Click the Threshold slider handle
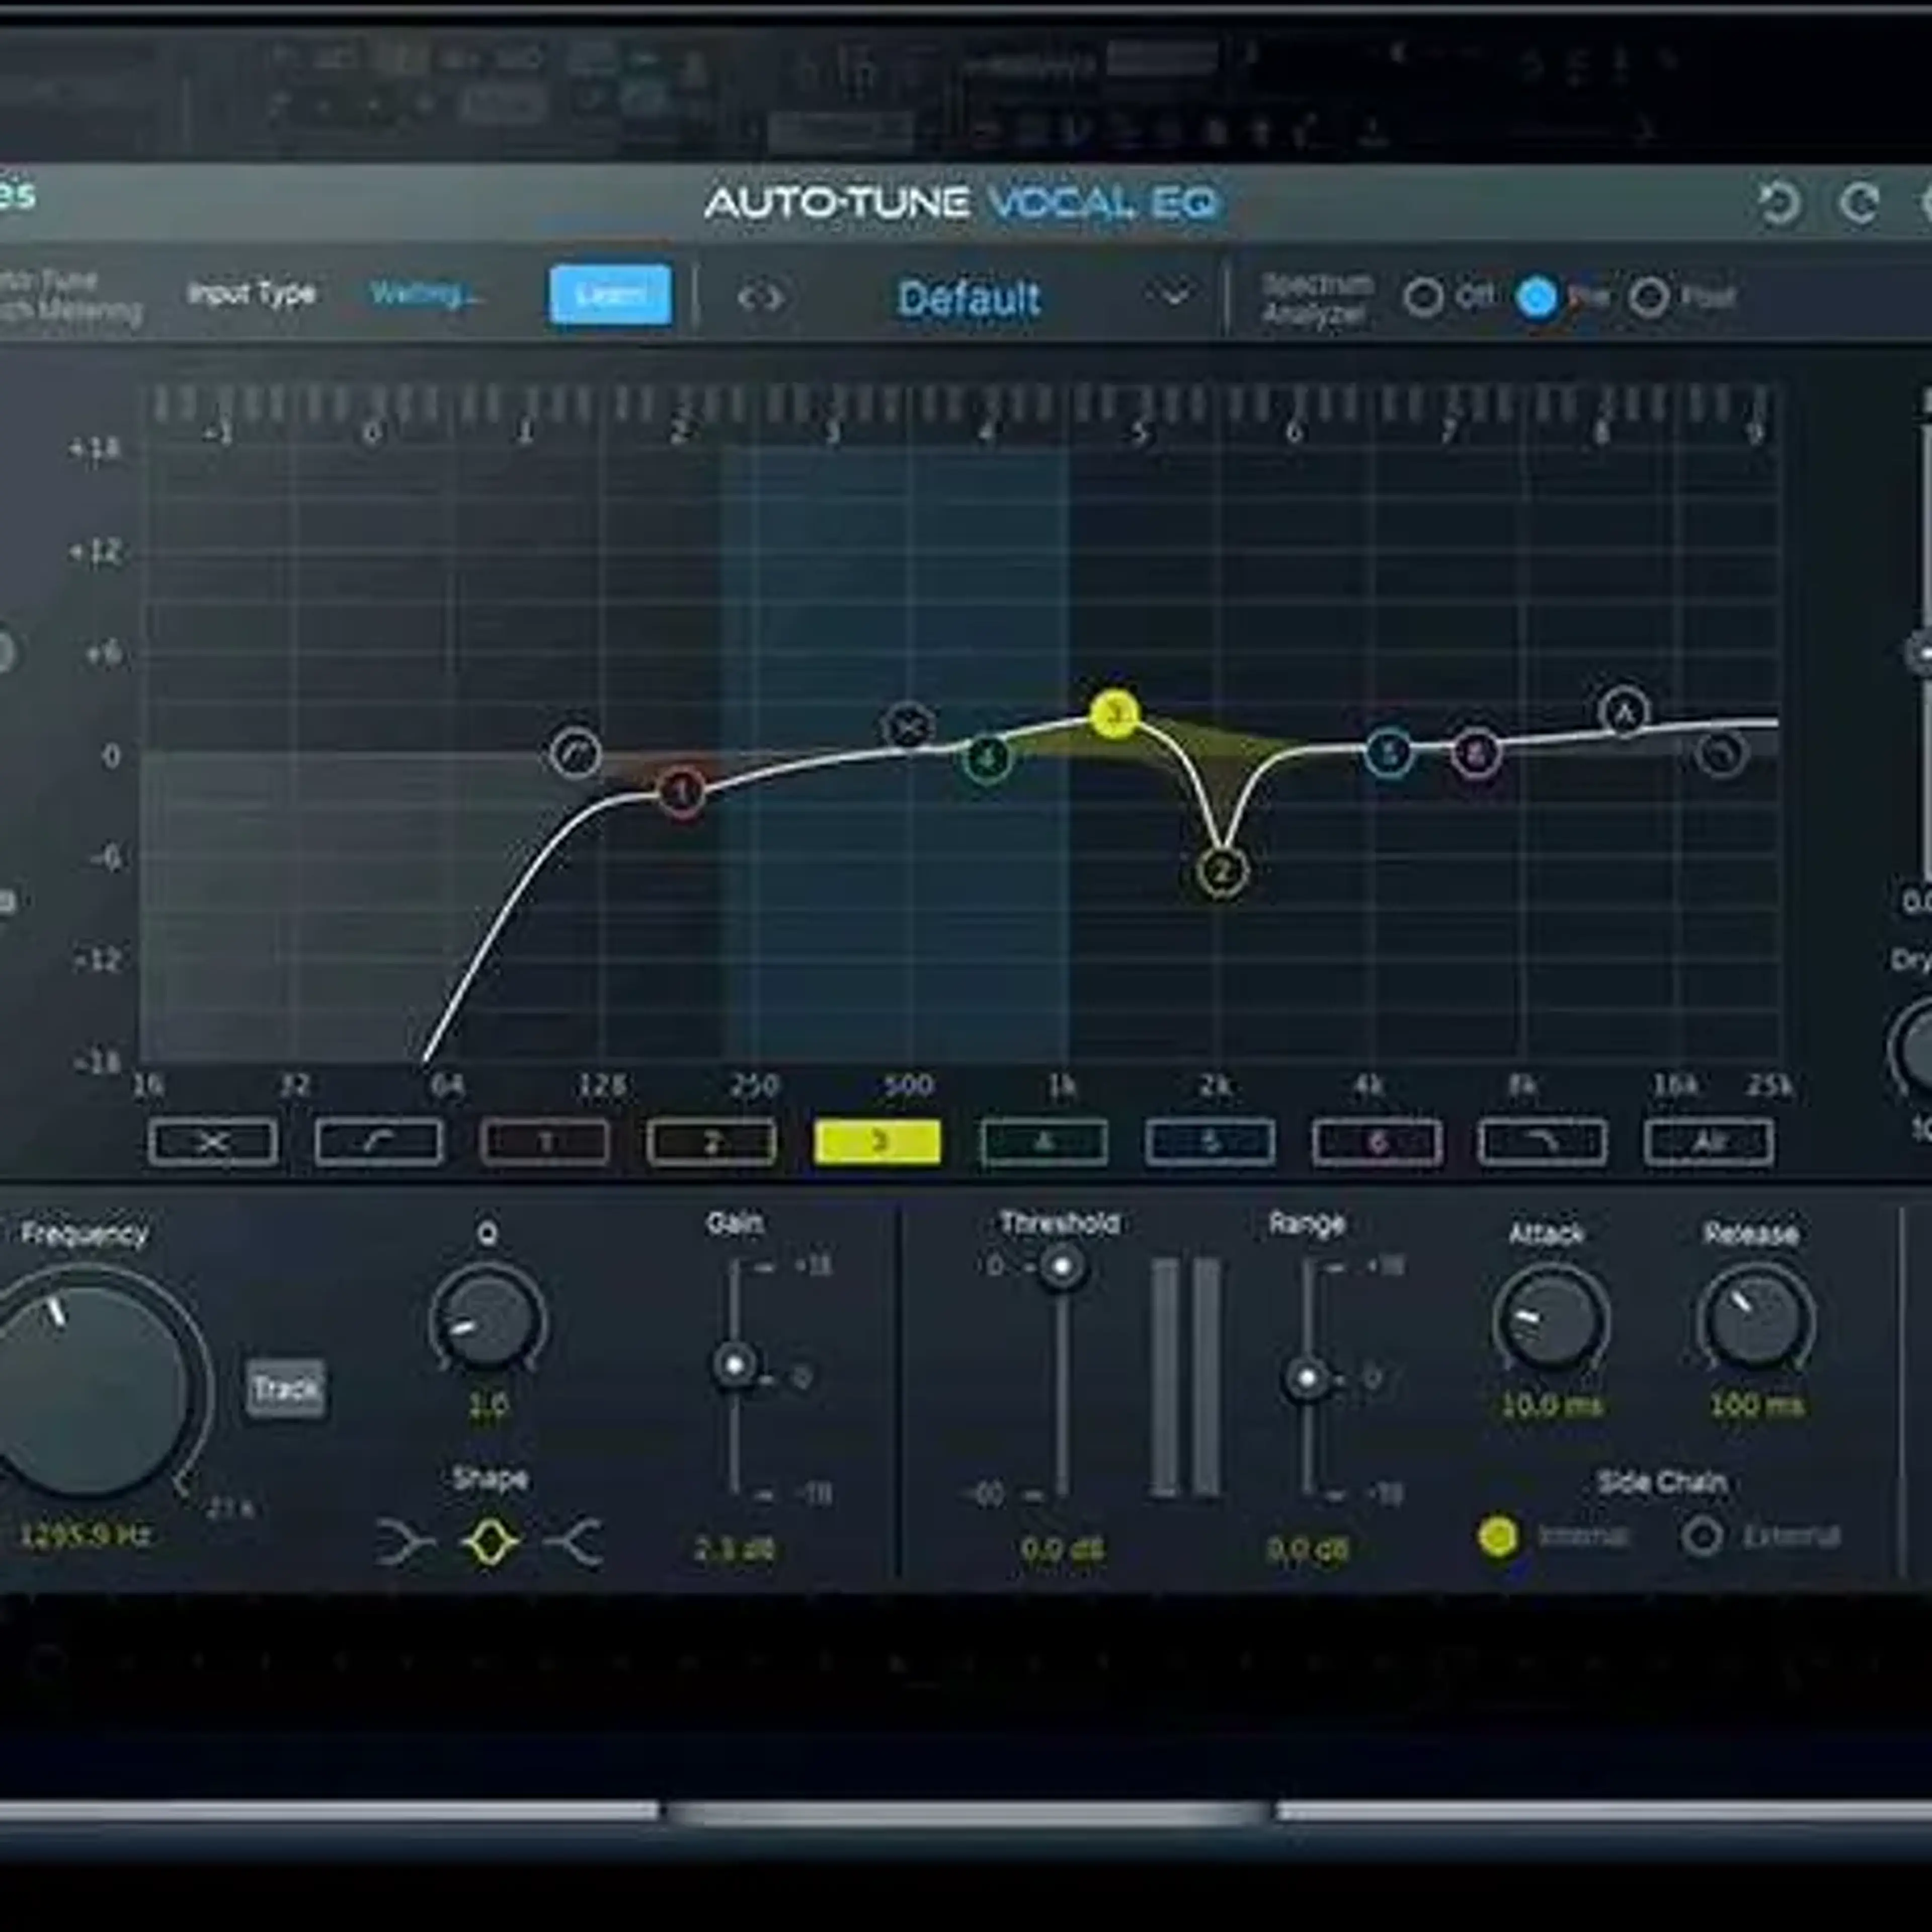The width and height of the screenshot is (1932, 1932). [x=1061, y=1267]
